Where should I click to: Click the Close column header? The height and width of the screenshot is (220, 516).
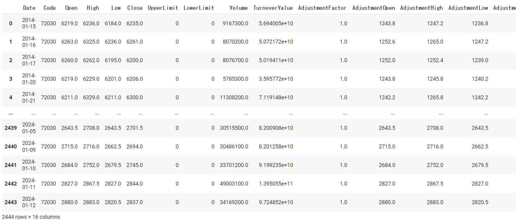pyautogui.click(x=135, y=8)
